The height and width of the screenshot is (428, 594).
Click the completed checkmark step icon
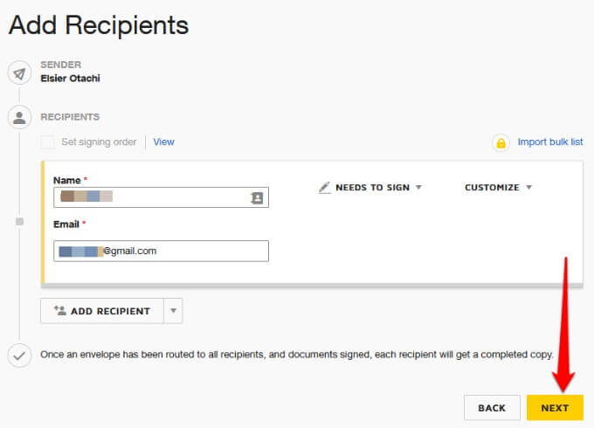tap(19, 356)
